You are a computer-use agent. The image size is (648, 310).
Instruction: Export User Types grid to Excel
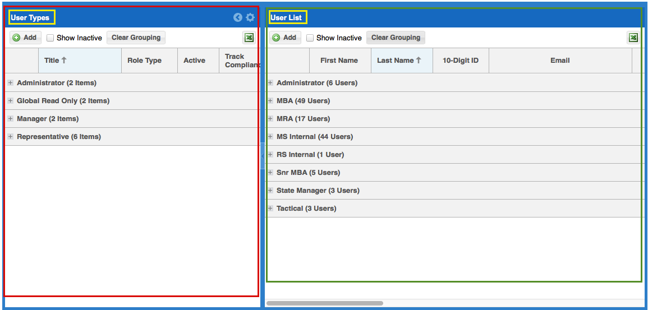[249, 38]
